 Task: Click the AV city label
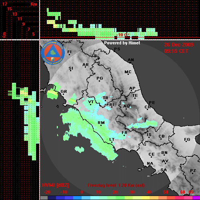165,161
